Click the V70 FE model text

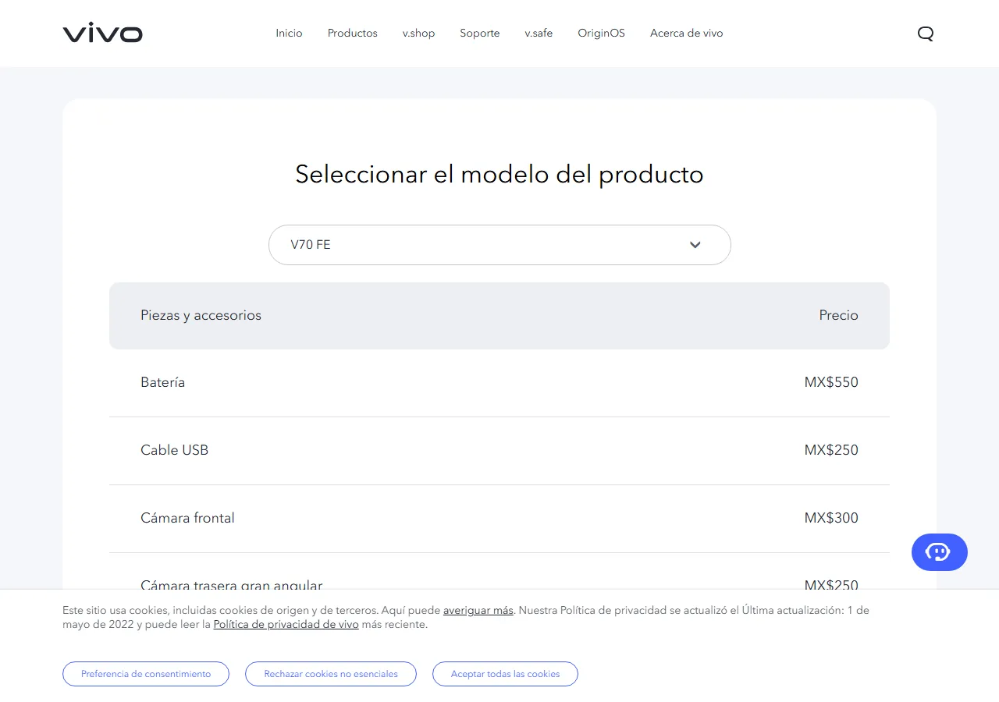click(311, 245)
